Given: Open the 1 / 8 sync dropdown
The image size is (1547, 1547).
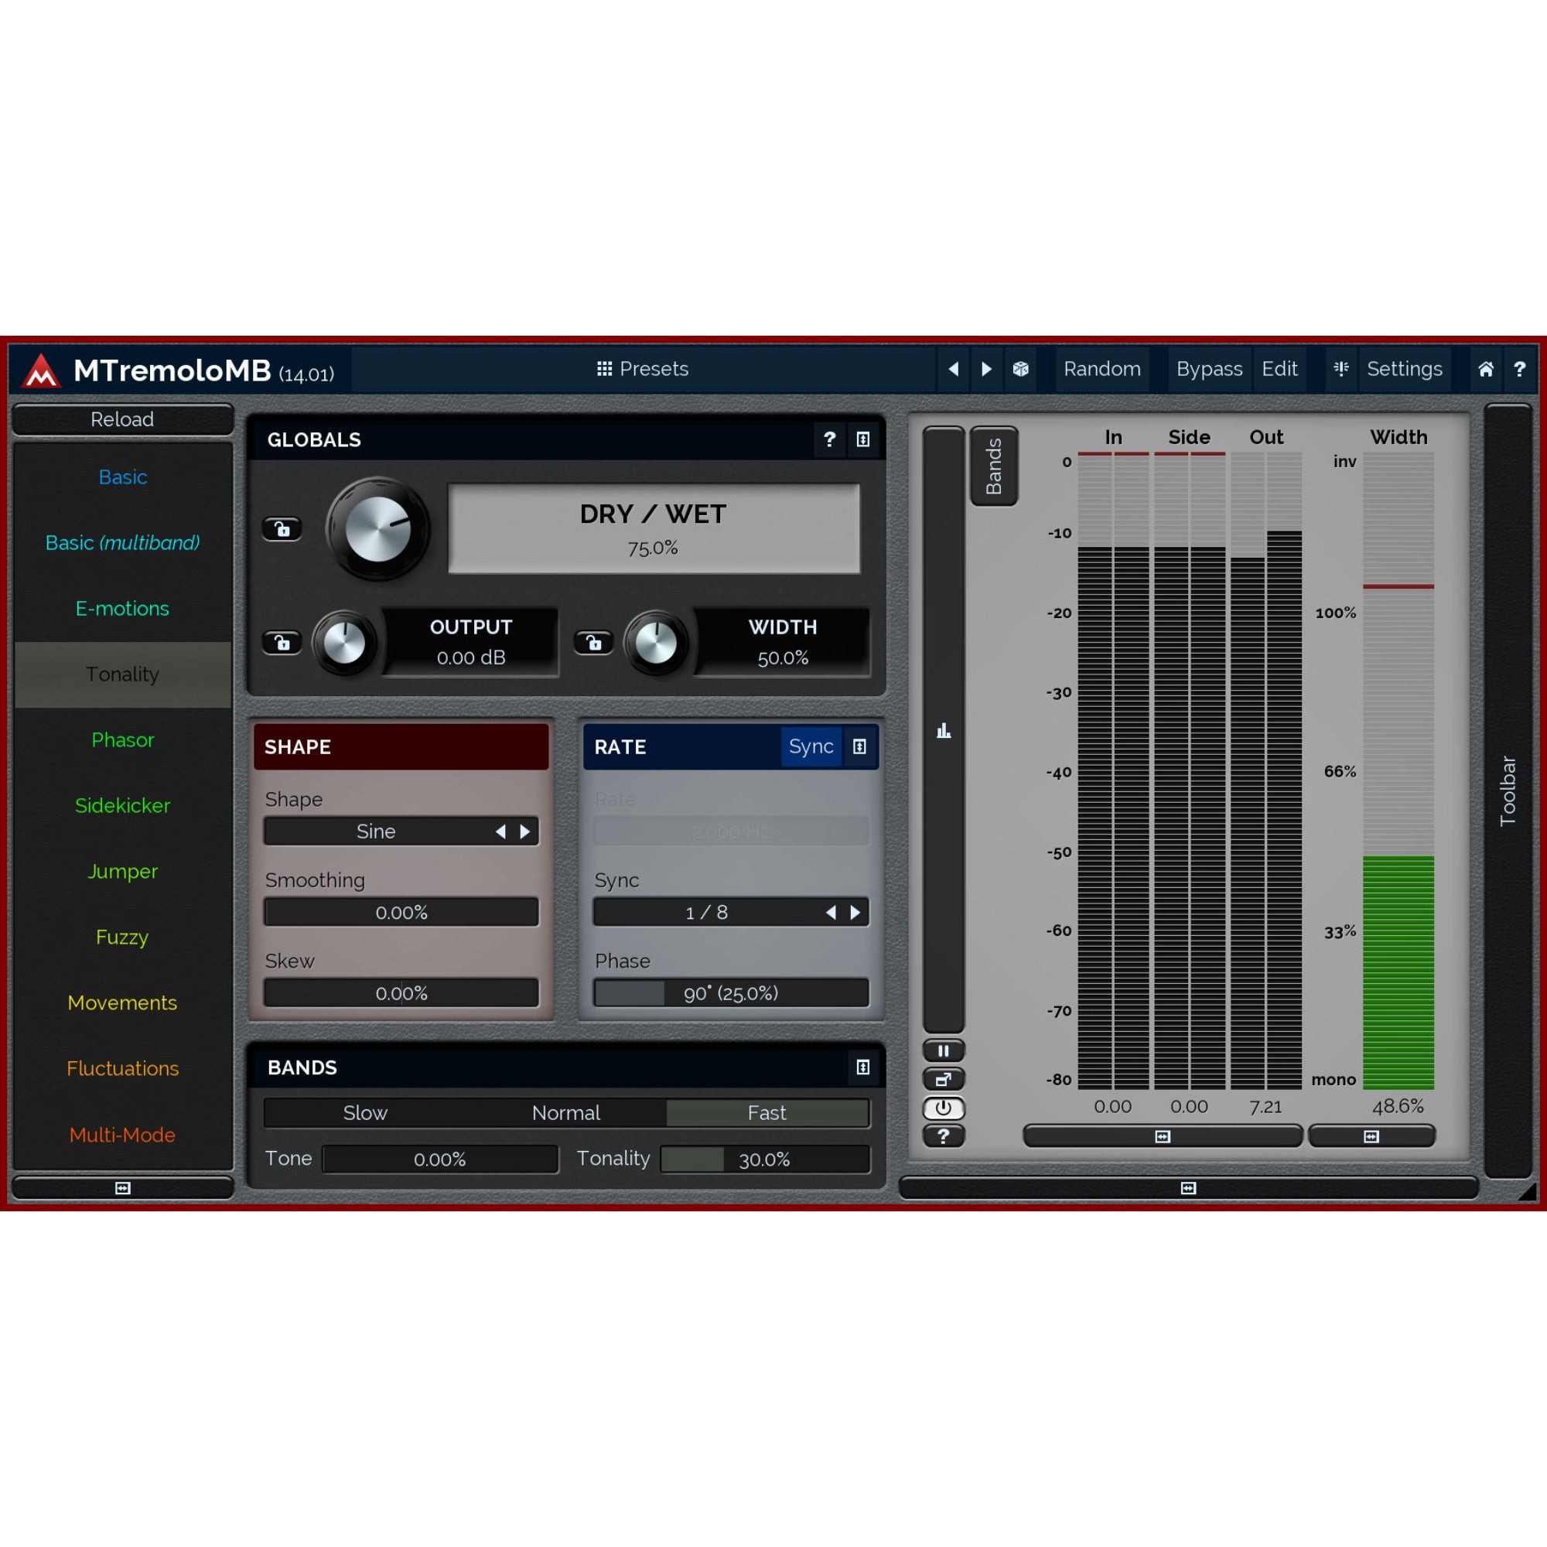Looking at the screenshot, I should [706, 913].
